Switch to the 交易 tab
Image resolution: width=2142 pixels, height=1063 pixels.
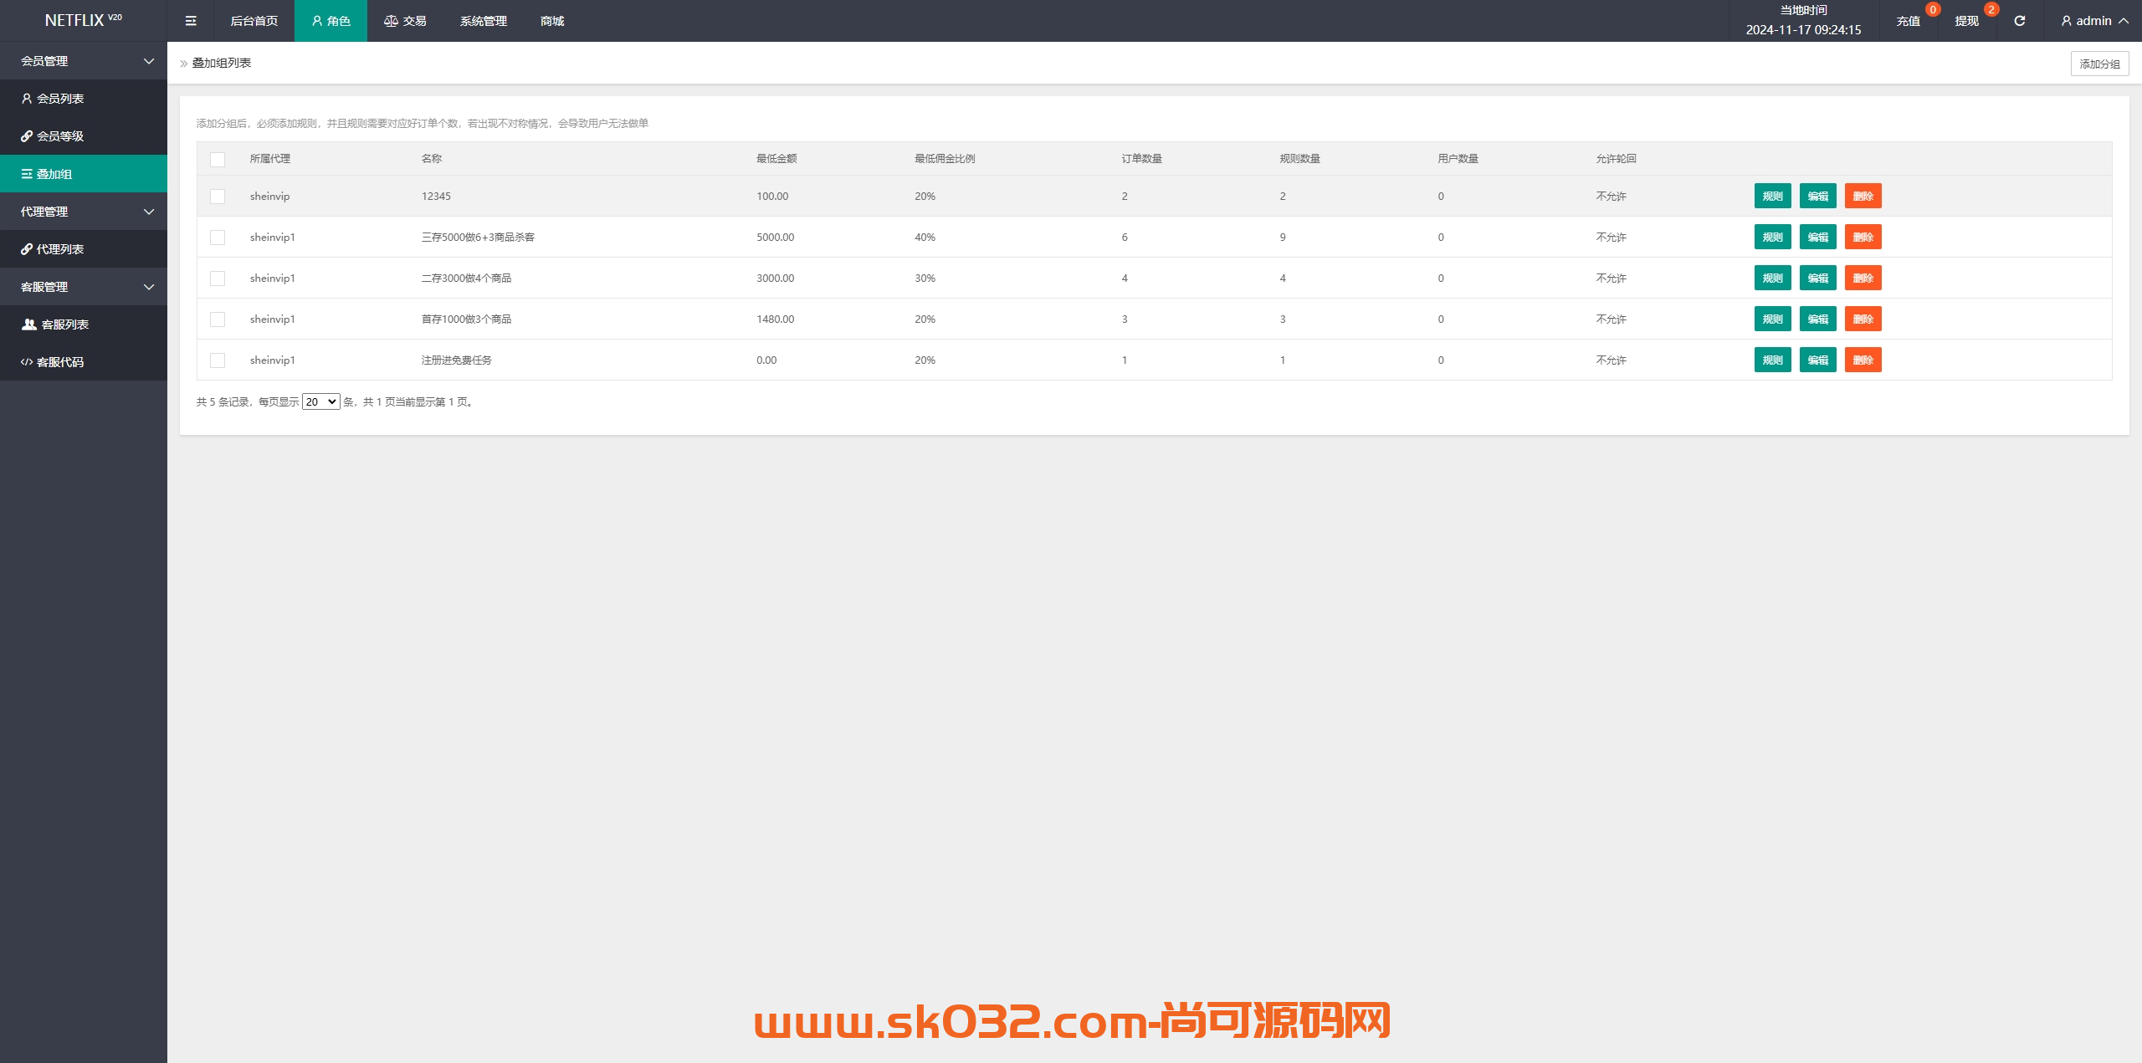click(x=405, y=21)
